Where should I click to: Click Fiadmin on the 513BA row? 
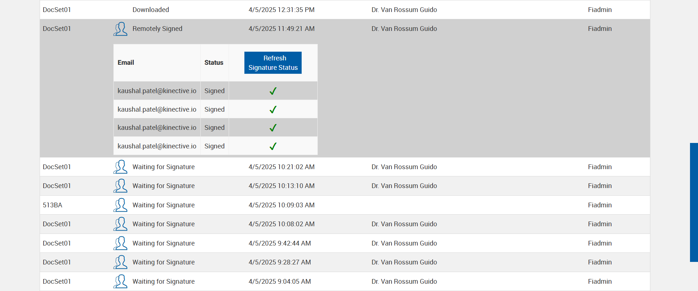600,205
